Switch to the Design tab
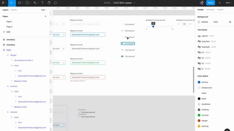234x131 pixels. tap(200, 9)
